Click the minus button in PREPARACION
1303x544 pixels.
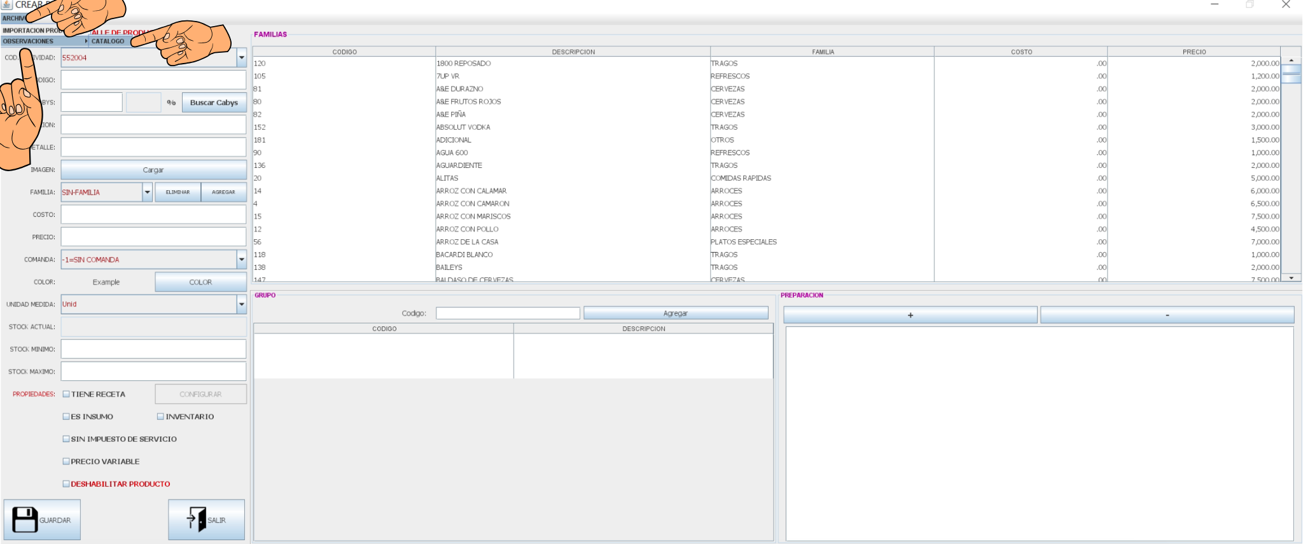[x=1167, y=315]
